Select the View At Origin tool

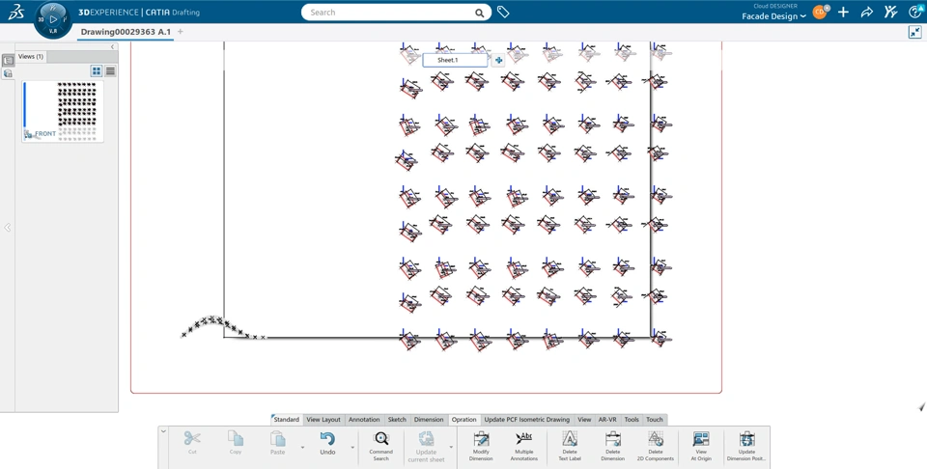701,446
